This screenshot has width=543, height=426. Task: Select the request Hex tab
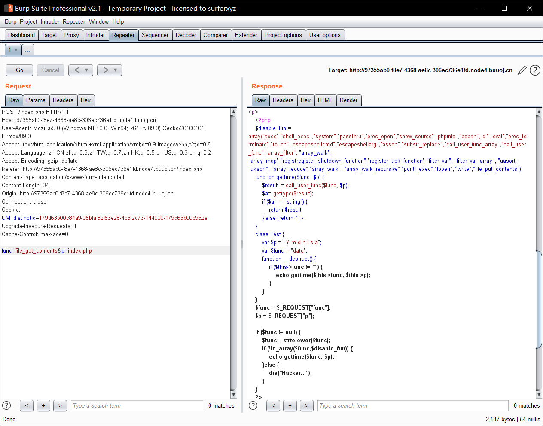86,100
